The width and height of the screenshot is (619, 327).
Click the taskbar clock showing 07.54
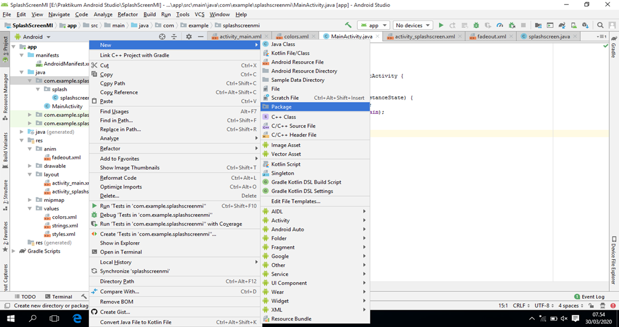(598, 318)
